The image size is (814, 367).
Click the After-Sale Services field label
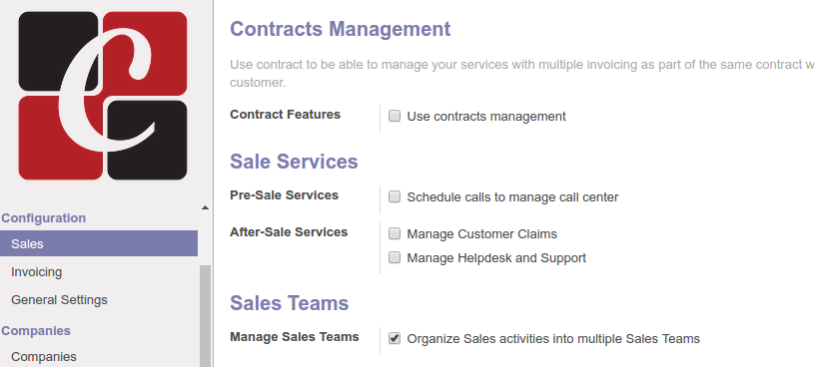[x=289, y=232]
